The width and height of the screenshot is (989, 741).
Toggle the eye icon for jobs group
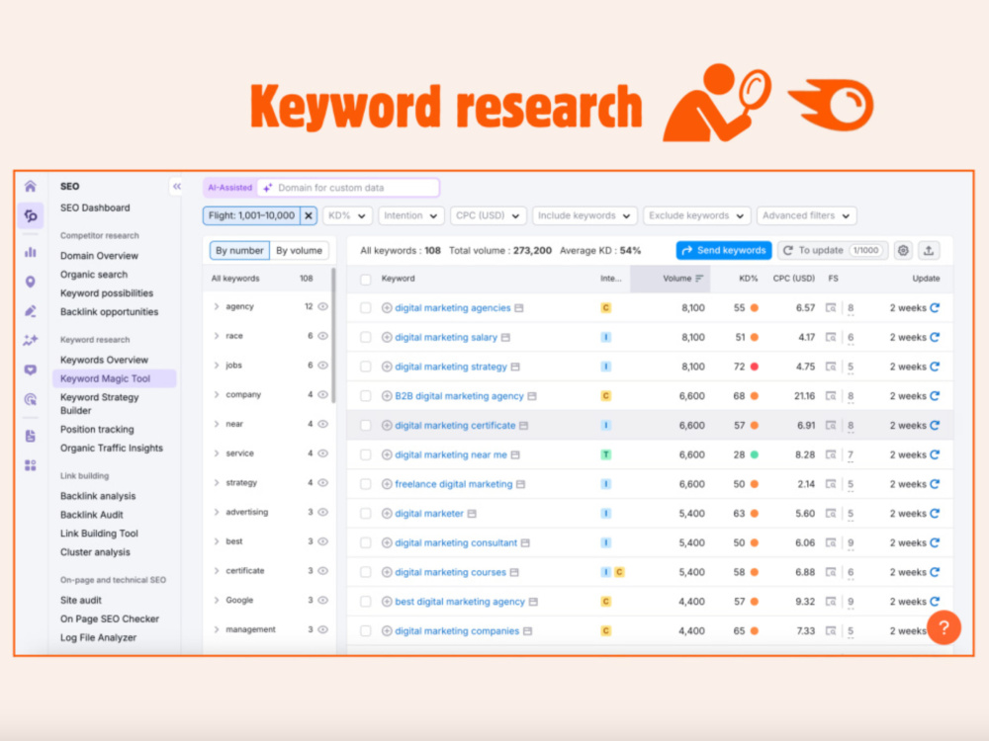323,365
